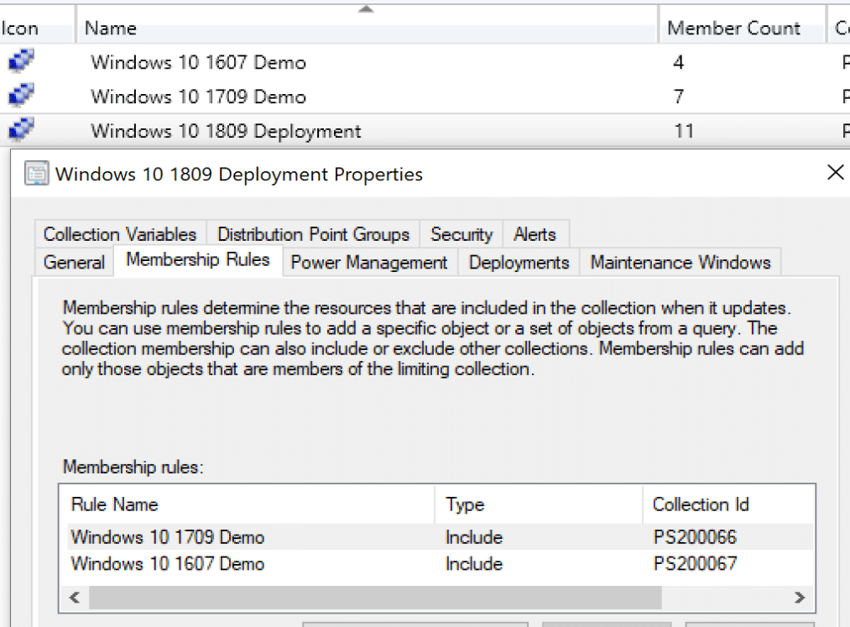Screen dimensions: 850x627
Task: Switch to the General tab
Action: [75, 262]
